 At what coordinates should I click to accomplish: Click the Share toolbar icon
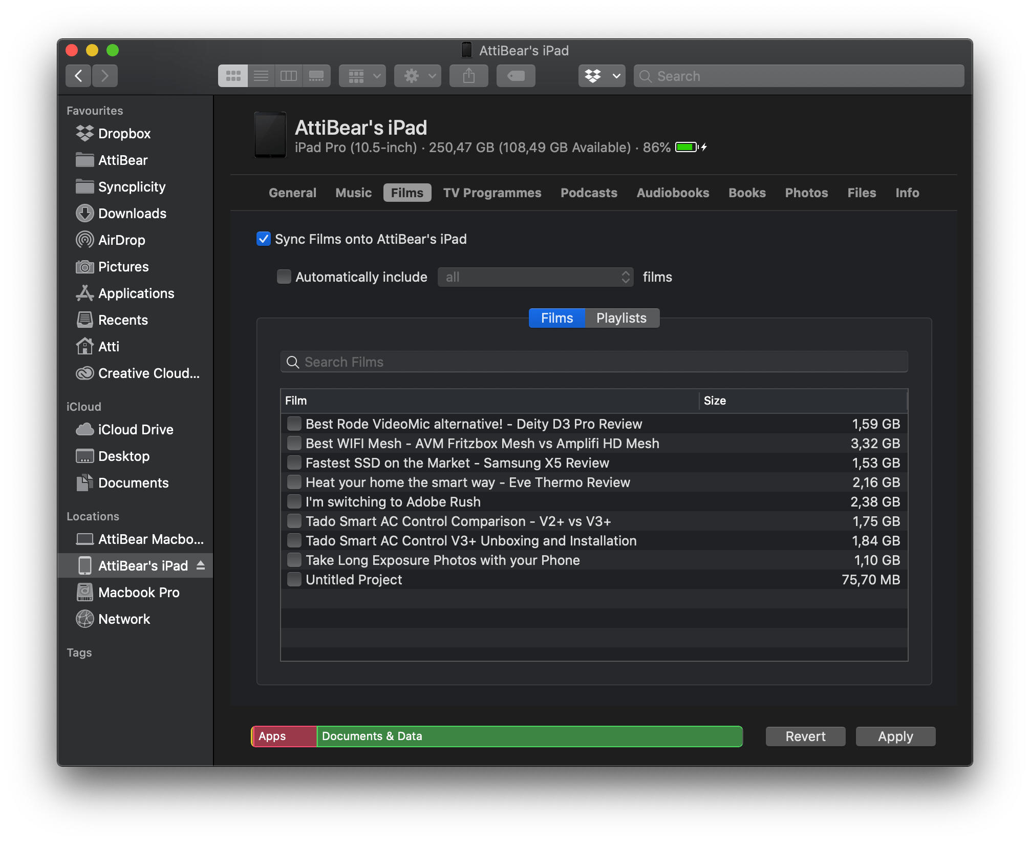(468, 76)
